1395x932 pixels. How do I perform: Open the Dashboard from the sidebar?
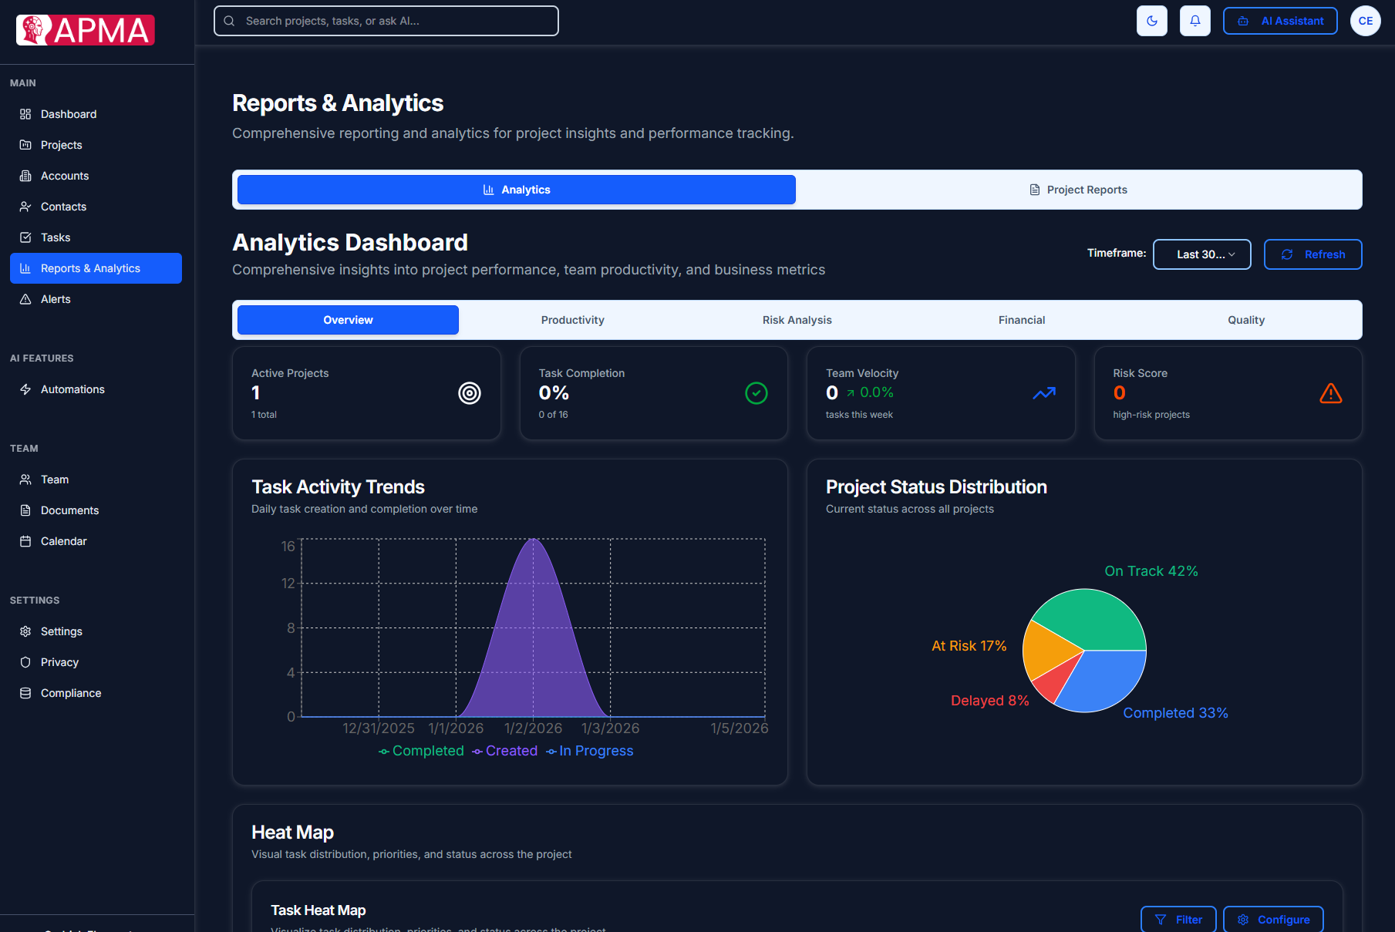(x=68, y=113)
